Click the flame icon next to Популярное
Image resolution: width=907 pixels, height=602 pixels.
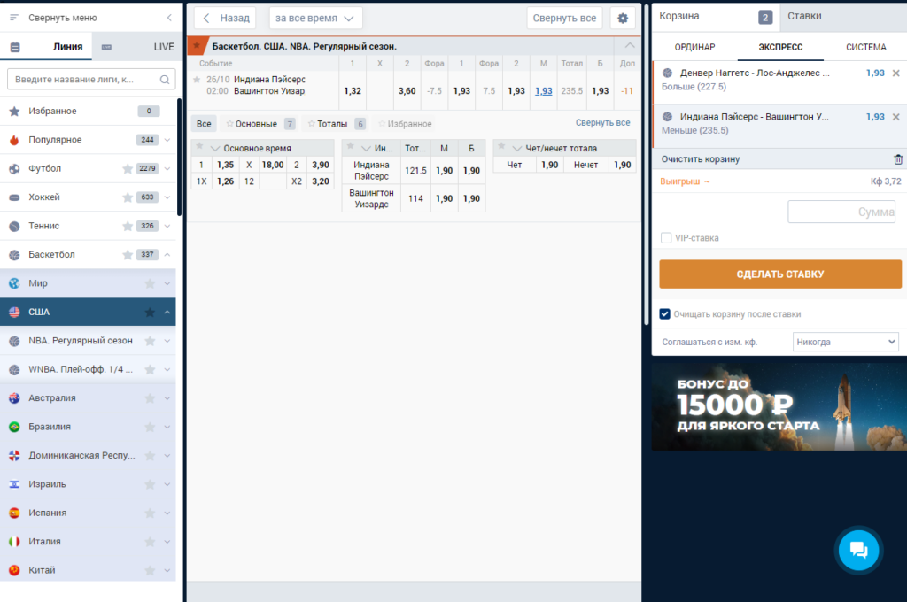point(14,139)
